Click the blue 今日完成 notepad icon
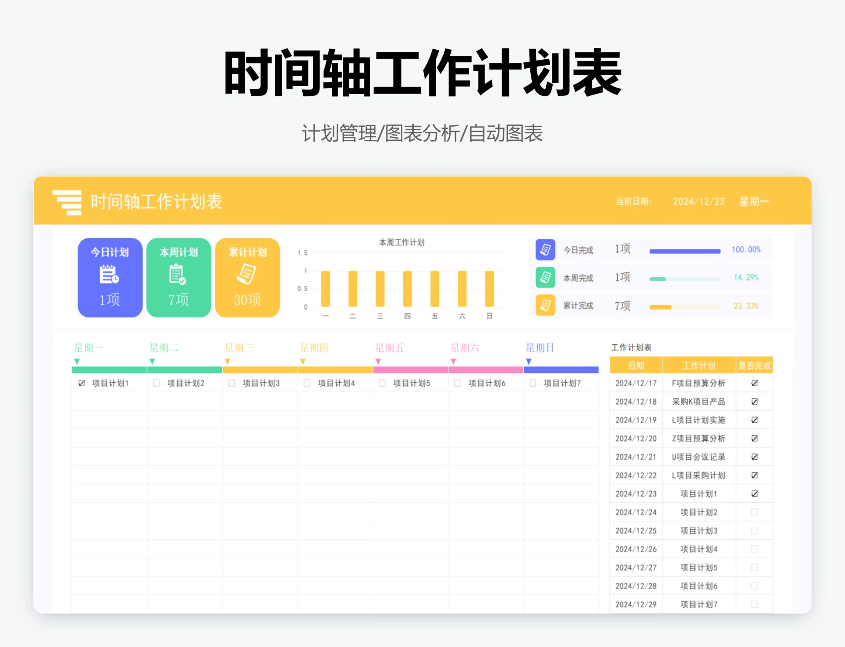The width and height of the screenshot is (845, 647). tap(545, 249)
